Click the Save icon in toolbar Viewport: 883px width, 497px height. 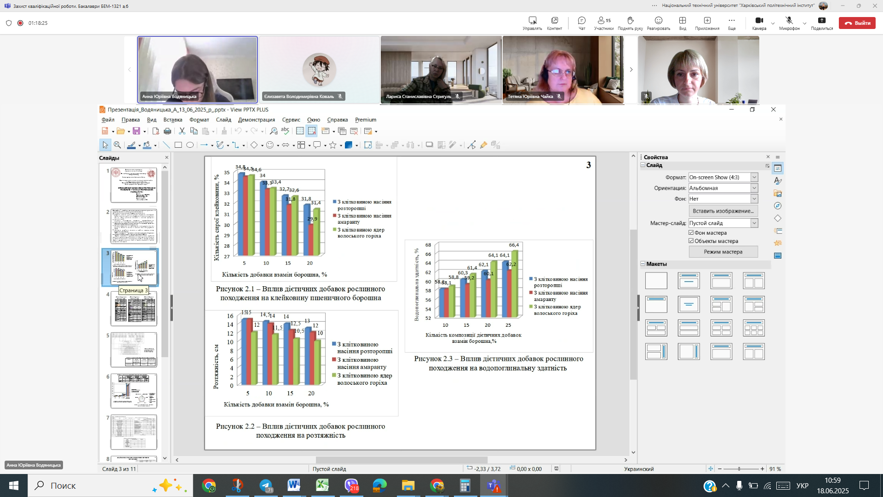[136, 131]
